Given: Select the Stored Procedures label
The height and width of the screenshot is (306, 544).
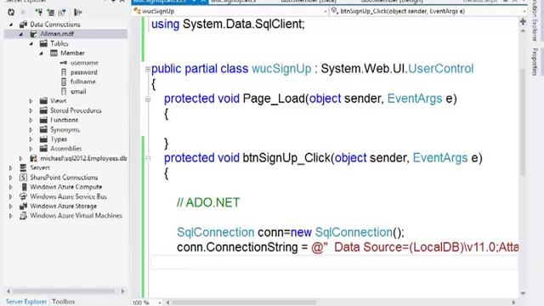Looking at the screenshot, I should pos(76,110).
